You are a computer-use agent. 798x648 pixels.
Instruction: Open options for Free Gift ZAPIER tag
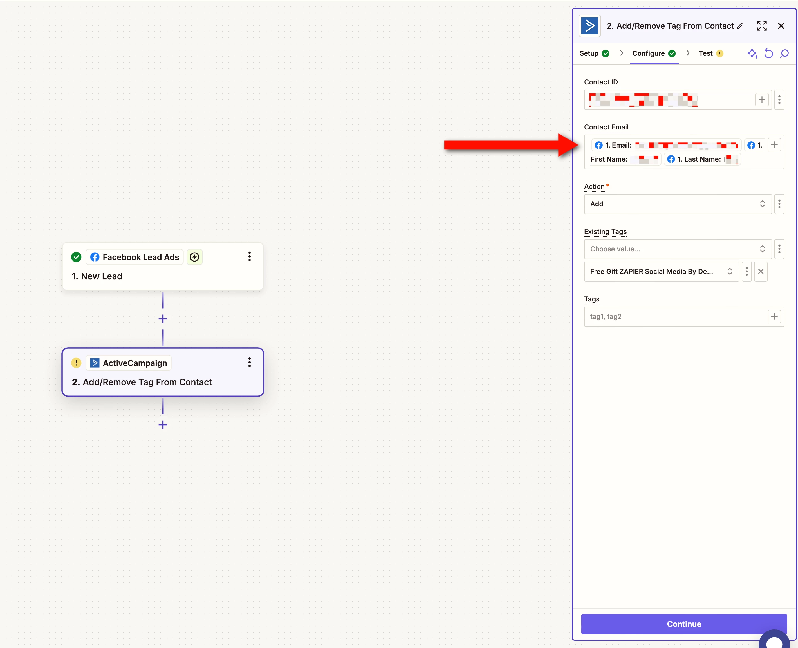click(747, 271)
